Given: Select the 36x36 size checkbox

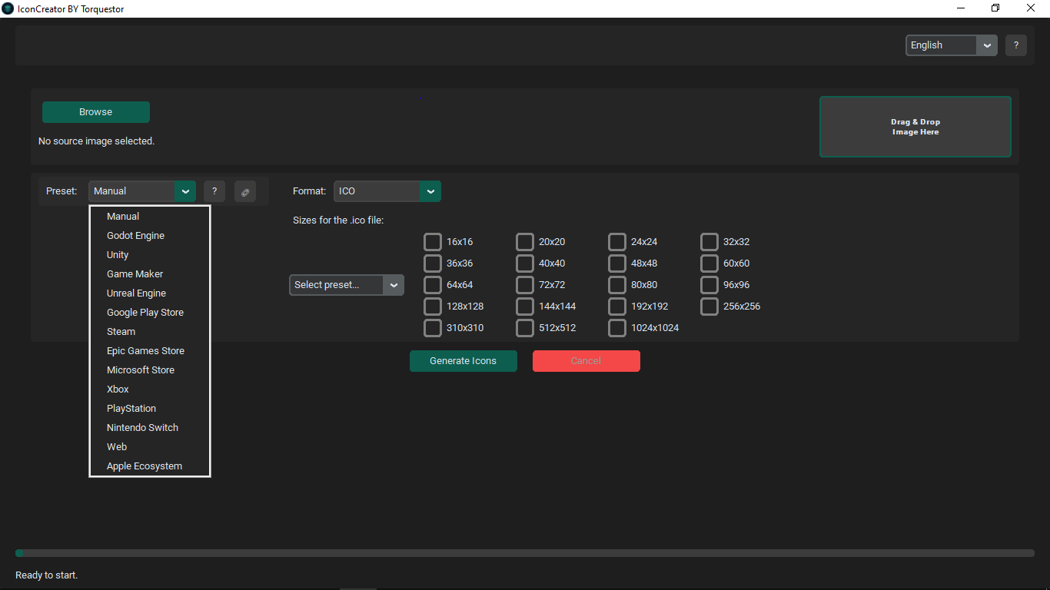Looking at the screenshot, I should 433,264.
